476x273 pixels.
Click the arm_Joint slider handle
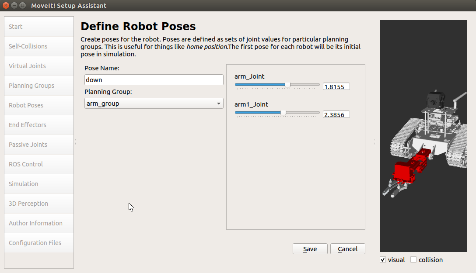pyautogui.click(x=287, y=85)
